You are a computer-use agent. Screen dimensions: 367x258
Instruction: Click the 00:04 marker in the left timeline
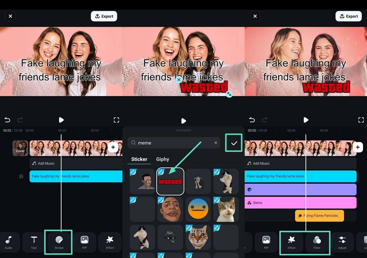(x=95, y=131)
